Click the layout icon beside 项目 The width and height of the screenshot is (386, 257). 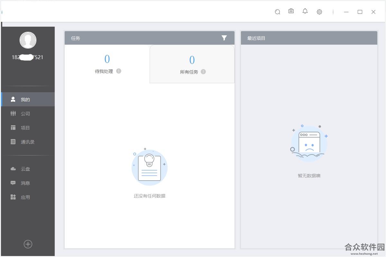point(13,128)
